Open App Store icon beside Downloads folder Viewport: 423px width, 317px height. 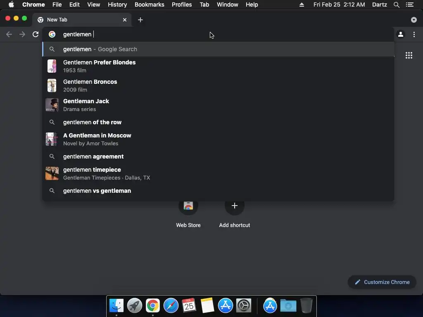coord(270,305)
